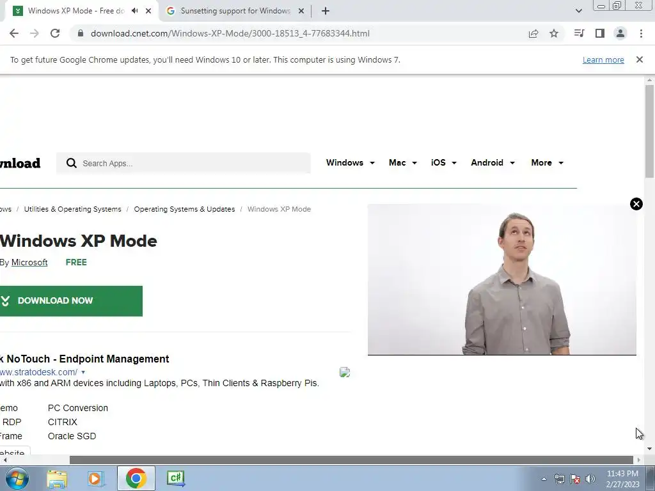Screen dimensions: 655x491
Task: Open a new tab
Action: coord(326,11)
